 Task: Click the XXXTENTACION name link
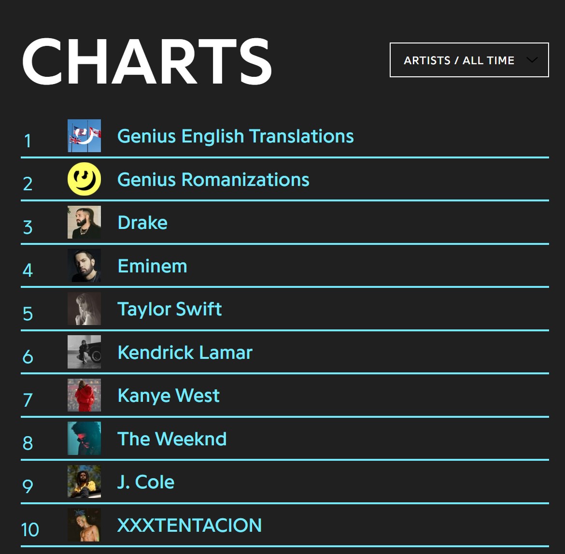[x=189, y=525]
